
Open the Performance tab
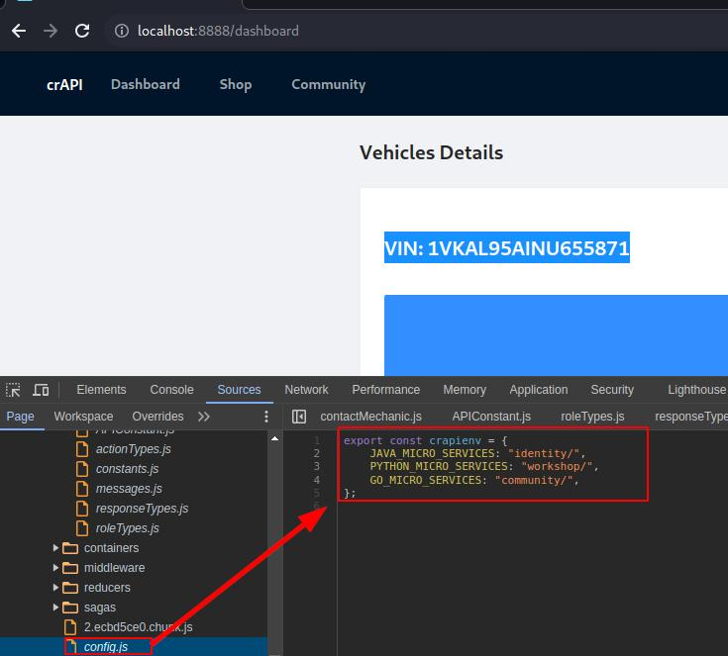pyautogui.click(x=386, y=390)
